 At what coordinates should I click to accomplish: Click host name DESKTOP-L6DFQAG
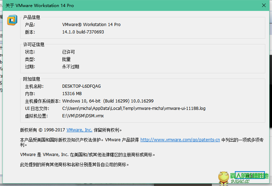click(81, 86)
